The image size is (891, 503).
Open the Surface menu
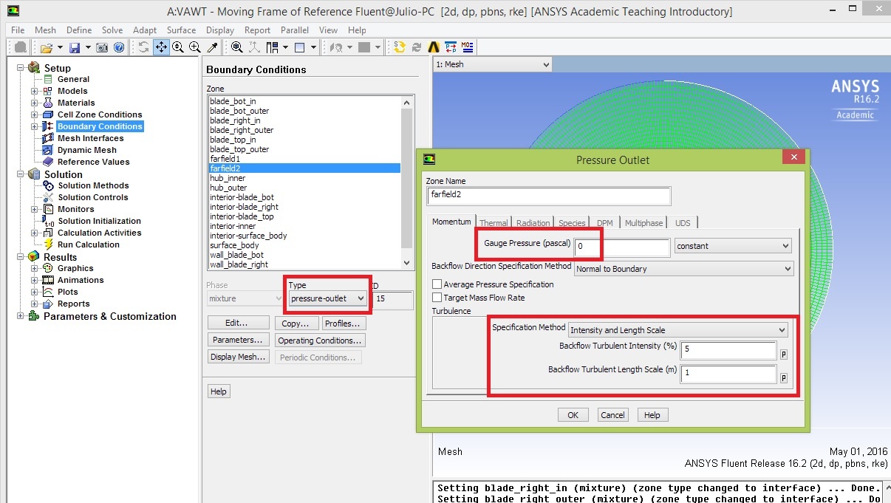(x=181, y=30)
